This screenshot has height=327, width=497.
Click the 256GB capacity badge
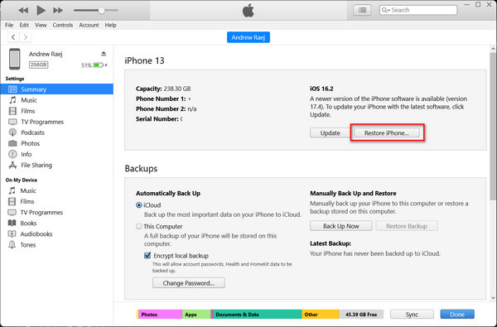pos(39,65)
